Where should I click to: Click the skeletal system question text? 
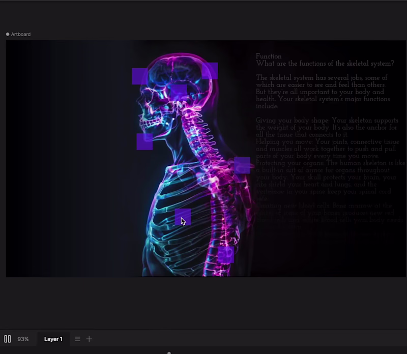pyautogui.click(x=326, y=63)
